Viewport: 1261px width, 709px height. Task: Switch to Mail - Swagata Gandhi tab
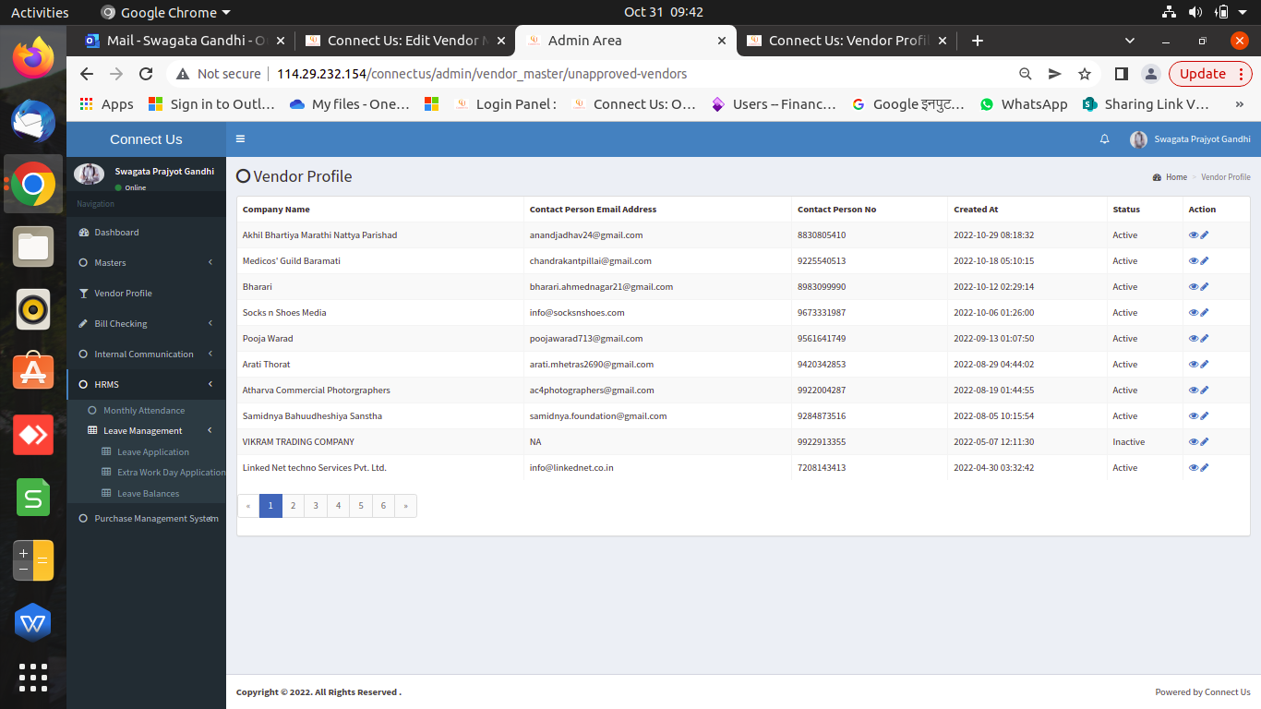coord(184,41)
